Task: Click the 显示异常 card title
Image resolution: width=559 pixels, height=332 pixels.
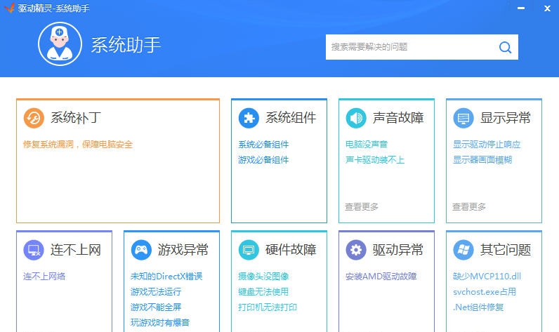Action: click(506, 118)
